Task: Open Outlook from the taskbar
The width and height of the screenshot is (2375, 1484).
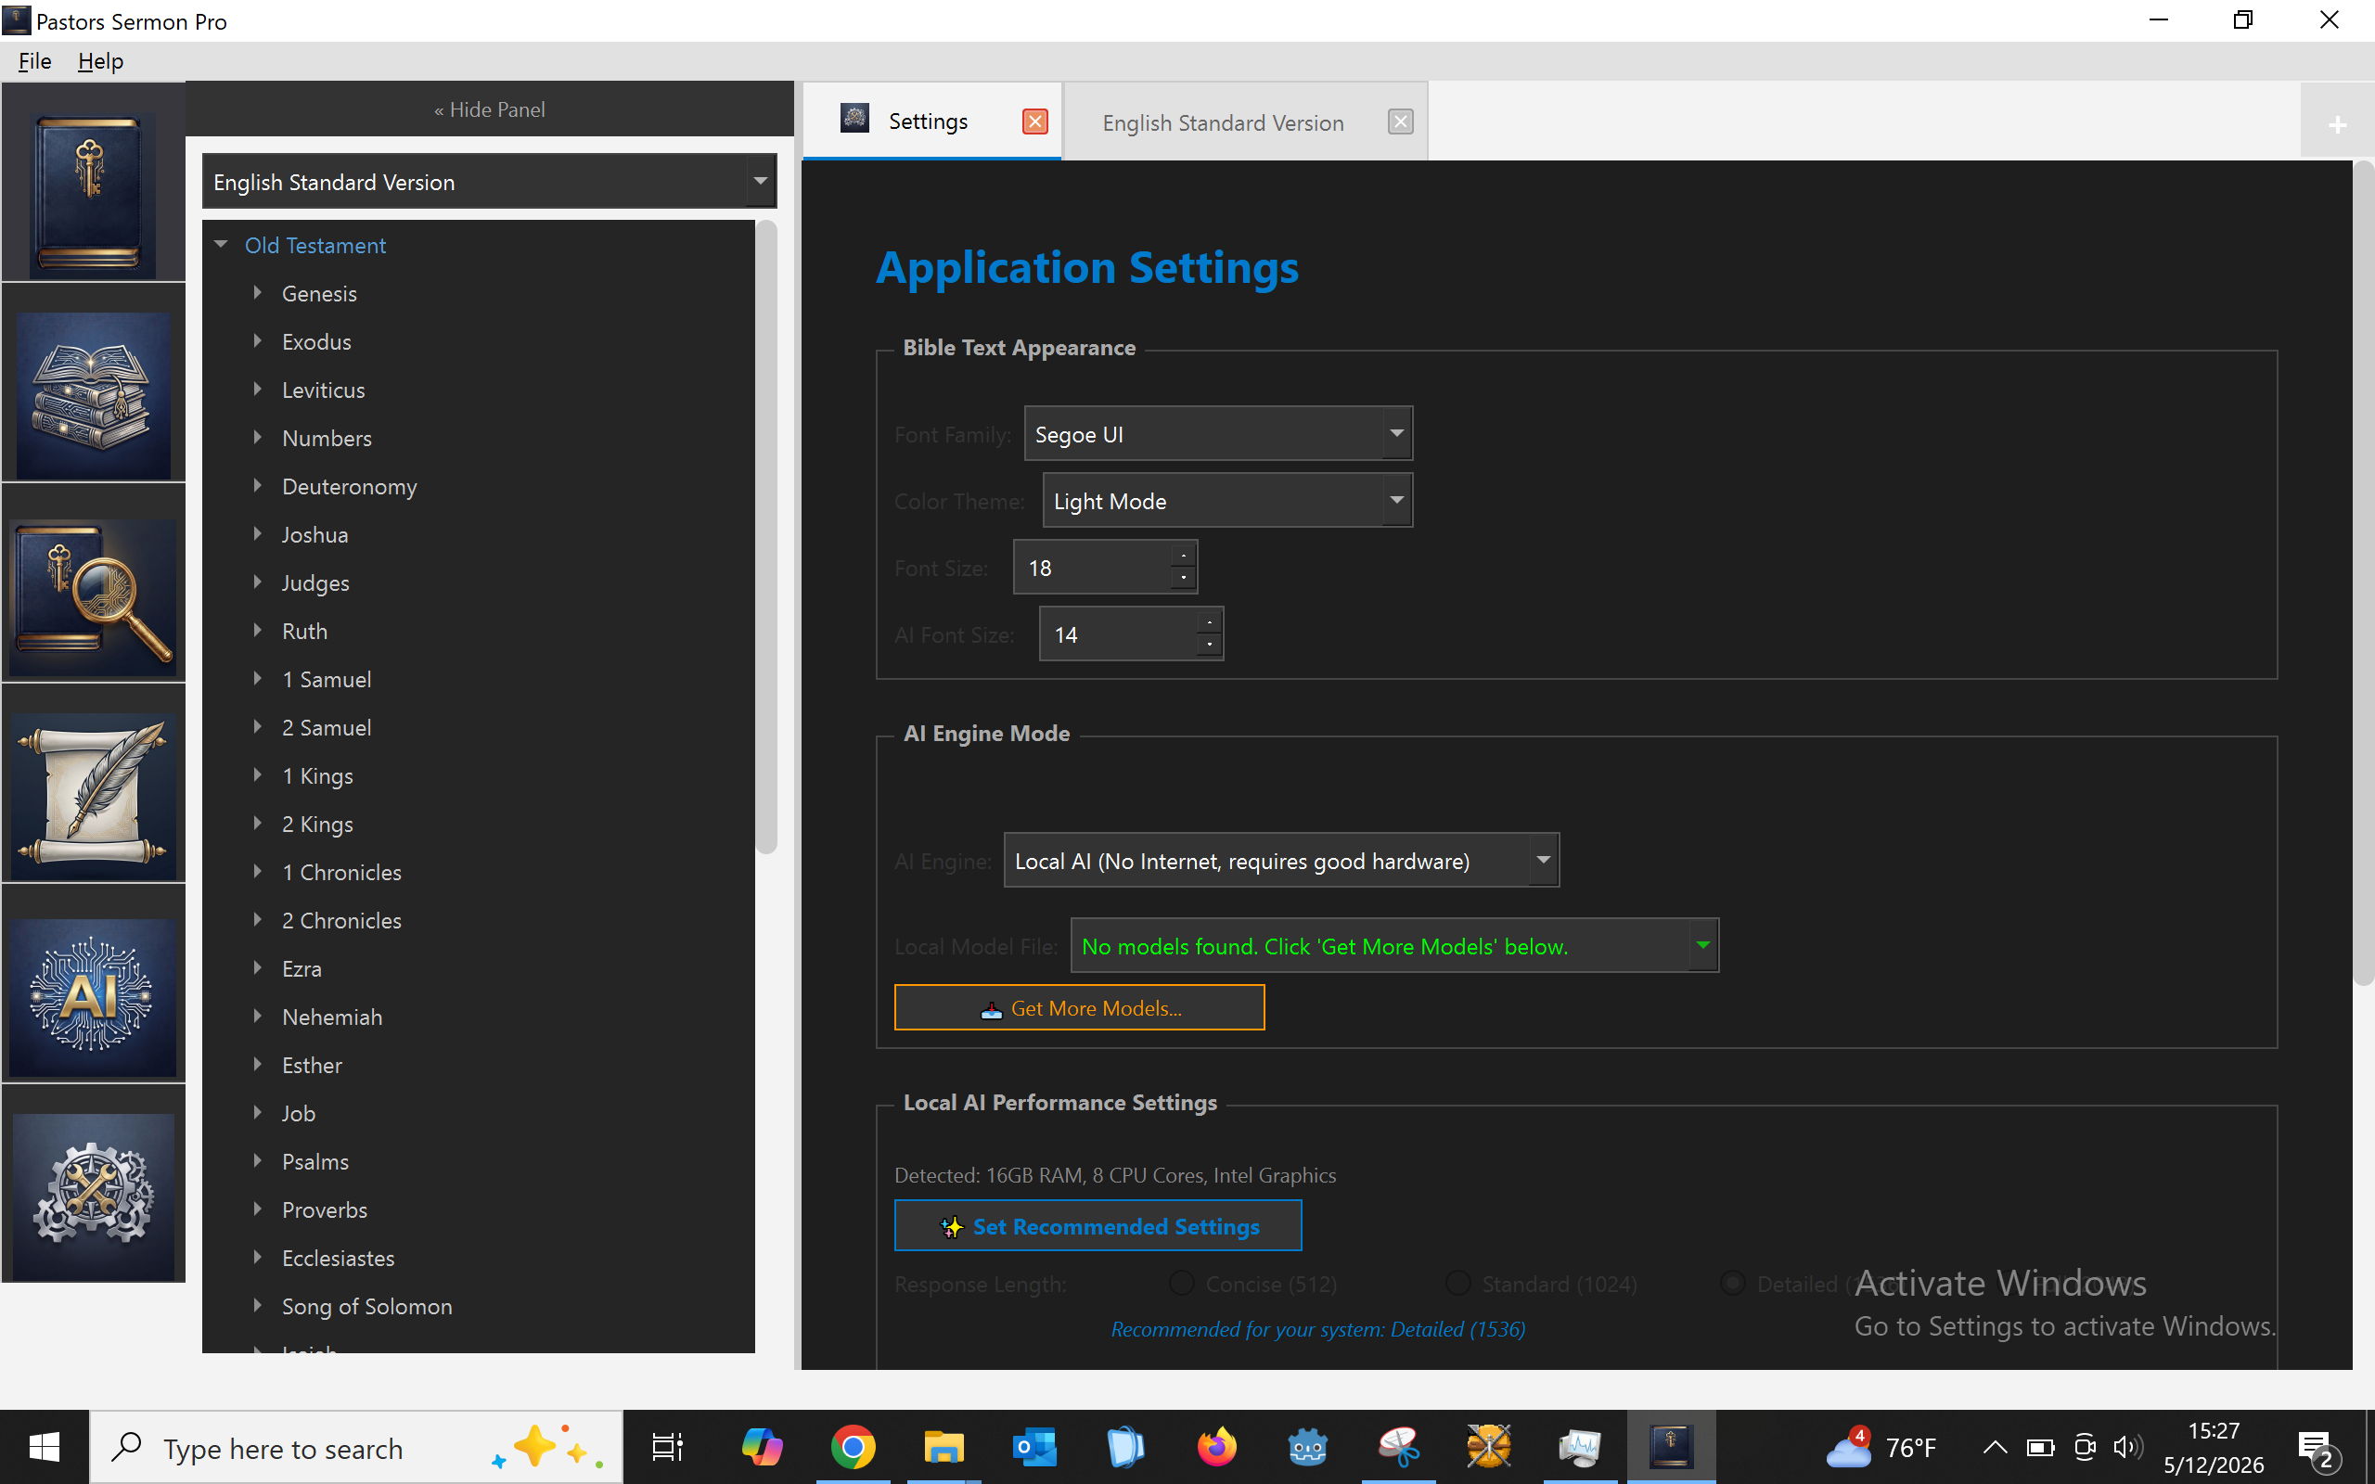Action: (1034, 1447)
